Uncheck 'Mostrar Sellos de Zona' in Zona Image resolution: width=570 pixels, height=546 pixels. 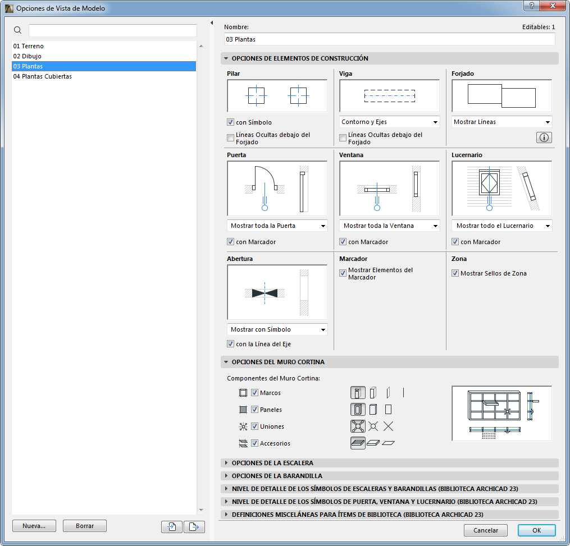455,273
